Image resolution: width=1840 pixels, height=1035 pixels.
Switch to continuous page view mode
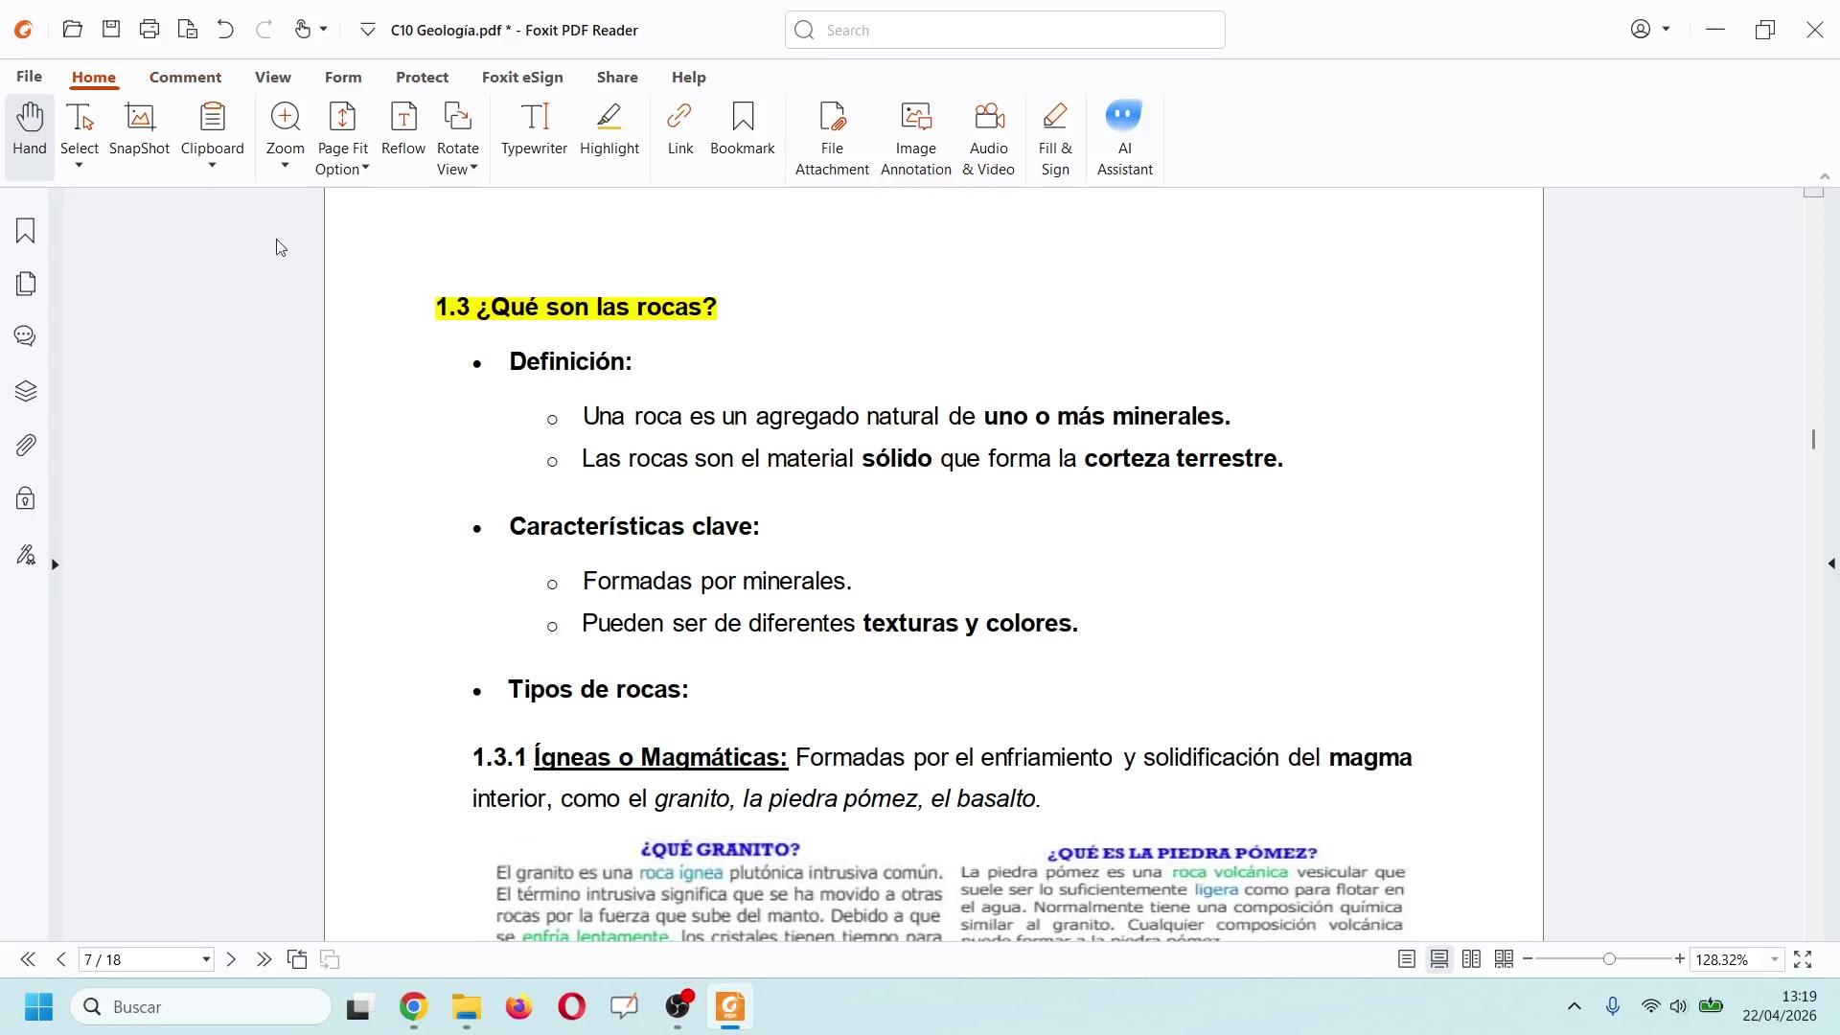1438,959
